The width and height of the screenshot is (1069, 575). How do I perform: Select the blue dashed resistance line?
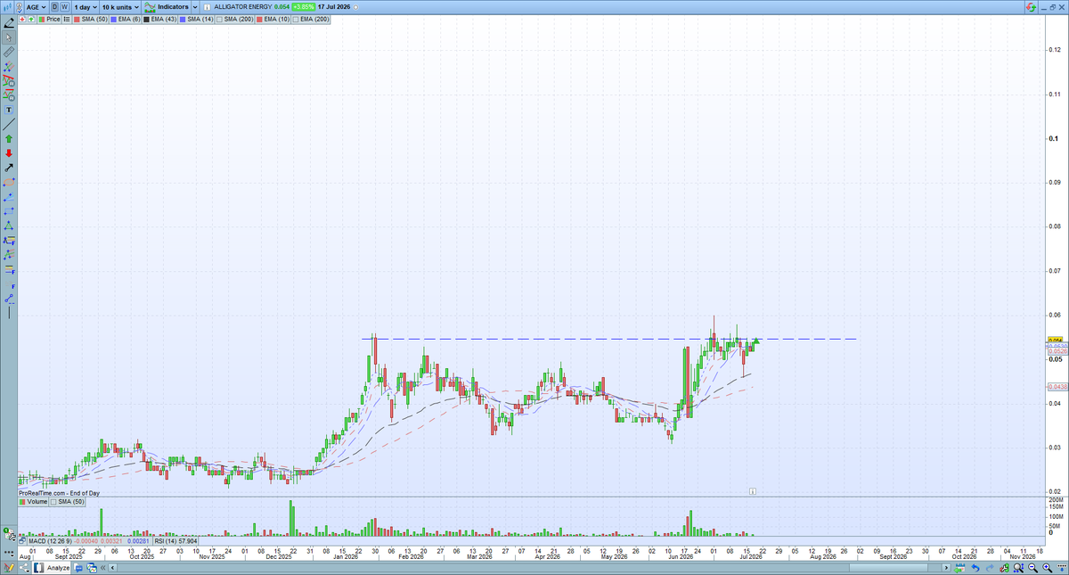[609, 339]
